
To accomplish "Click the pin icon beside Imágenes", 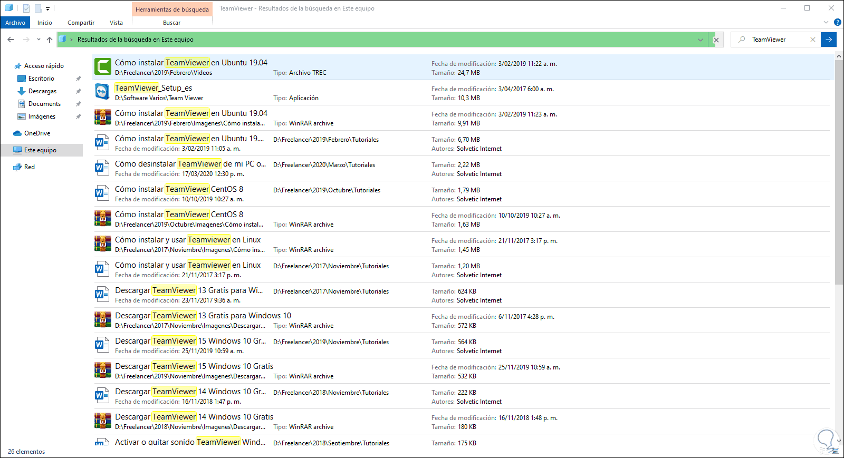I will (78, 116).
